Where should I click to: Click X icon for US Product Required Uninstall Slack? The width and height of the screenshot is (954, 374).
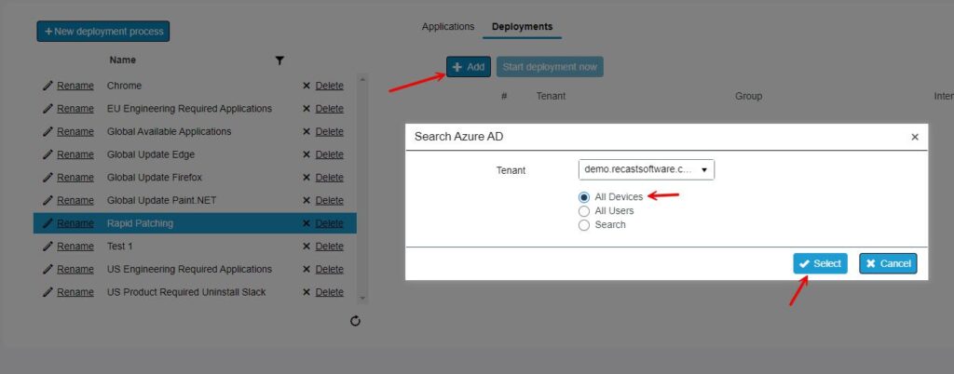307,292
